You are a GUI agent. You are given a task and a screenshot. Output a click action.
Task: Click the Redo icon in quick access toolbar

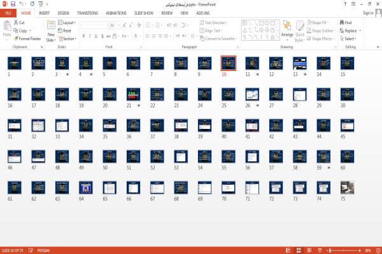click(x=32, y=4)
